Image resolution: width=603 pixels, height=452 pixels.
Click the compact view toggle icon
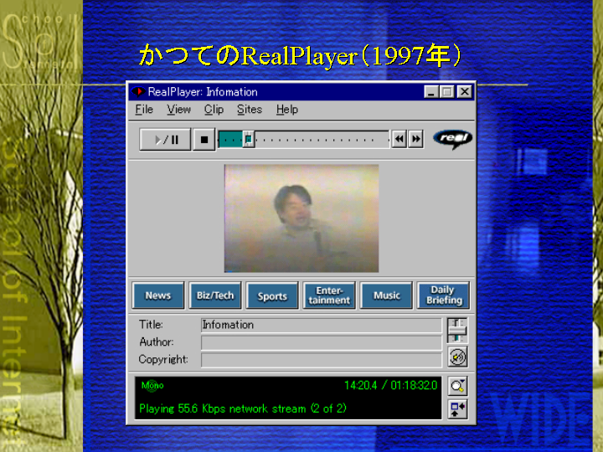457,409
